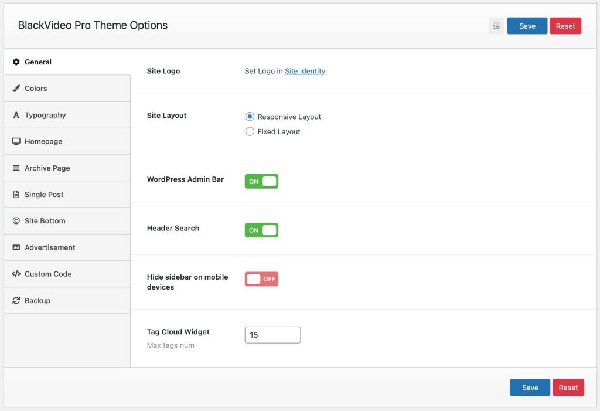The width and height of the screenshot is (600, 411).
Task: Toggle the WordPress Admin Bar switch
Action: pyautogui.click(x=261, y=181)
